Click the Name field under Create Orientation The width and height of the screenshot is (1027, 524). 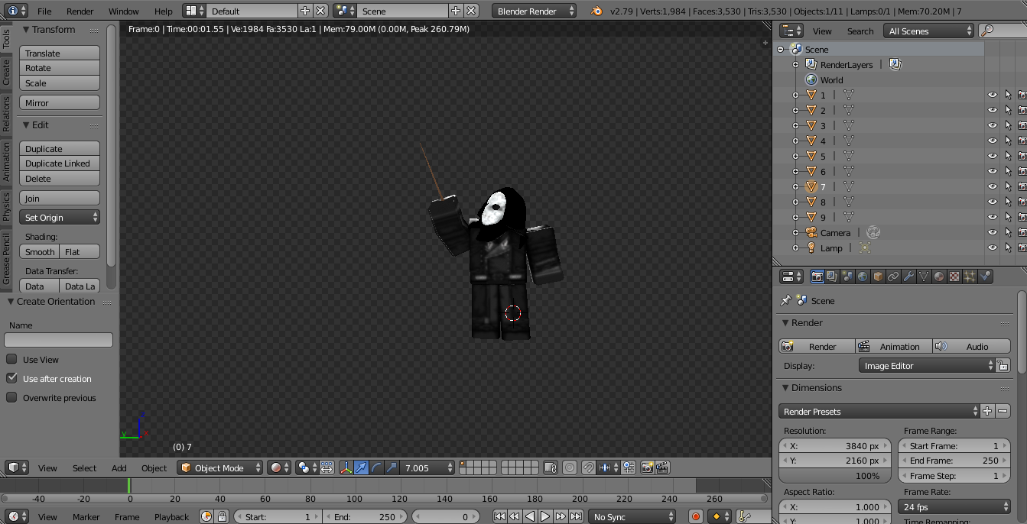(58, 340)
